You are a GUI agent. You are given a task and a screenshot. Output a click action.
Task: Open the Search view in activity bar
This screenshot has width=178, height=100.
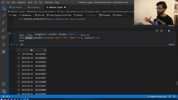coord(4,15)
